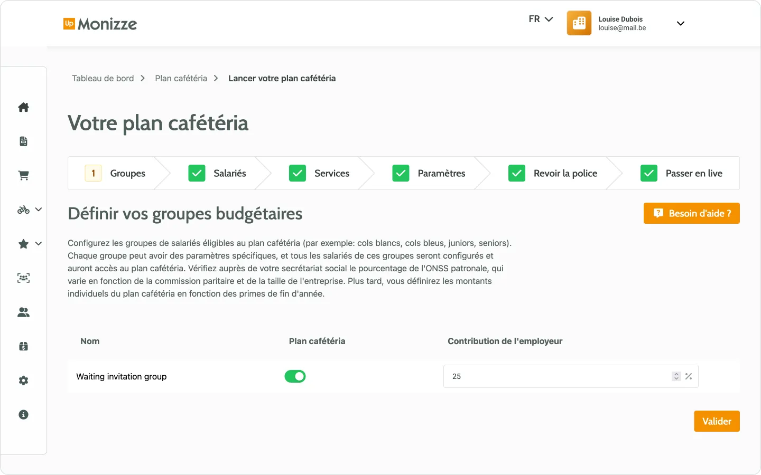The width and height of the screenshot is (761, 475).
Task: Switch to the Paramètres step
Action: point(441,173)
